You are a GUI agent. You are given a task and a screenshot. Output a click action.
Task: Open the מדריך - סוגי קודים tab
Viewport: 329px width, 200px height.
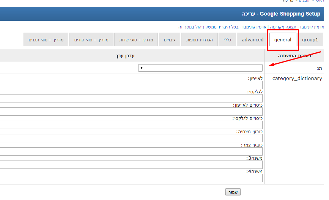(x=91, y=40)
